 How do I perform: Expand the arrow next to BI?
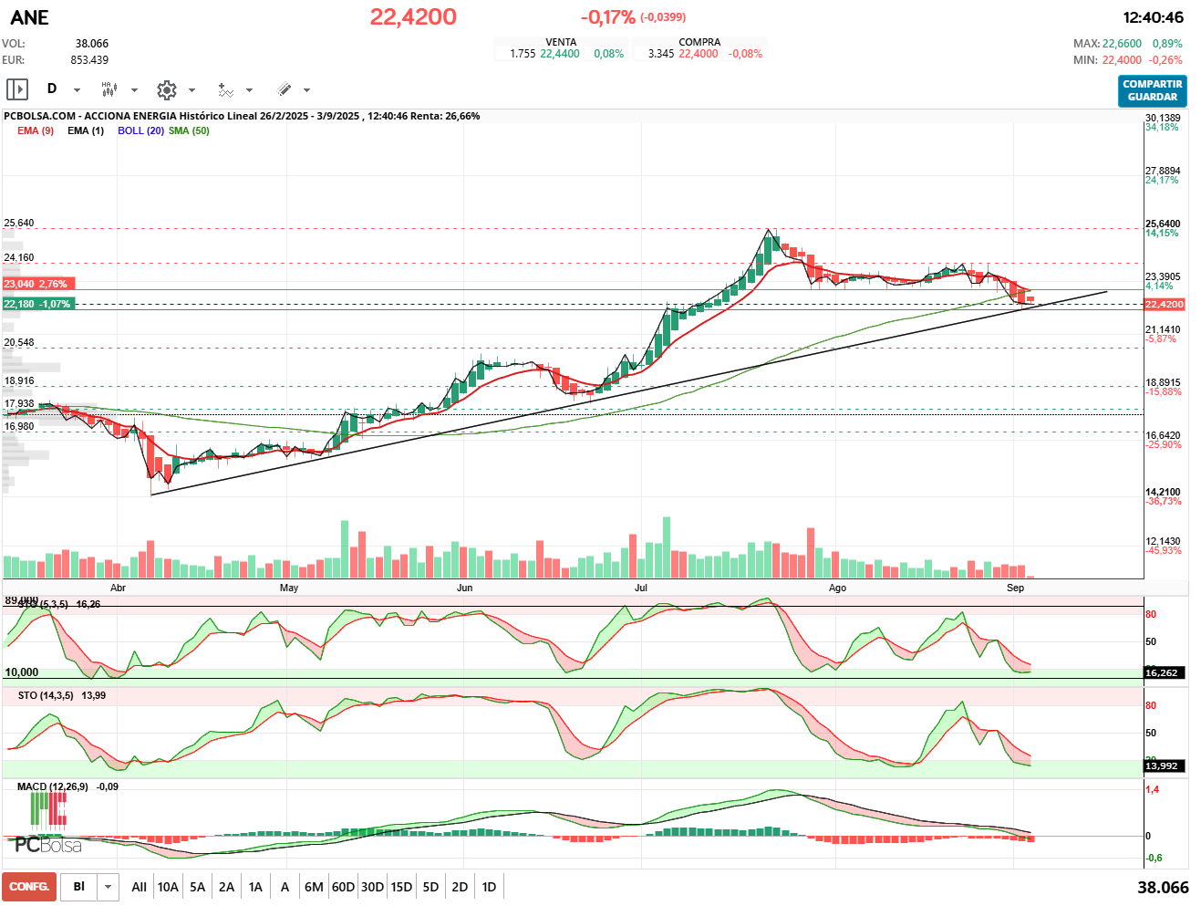109,887
